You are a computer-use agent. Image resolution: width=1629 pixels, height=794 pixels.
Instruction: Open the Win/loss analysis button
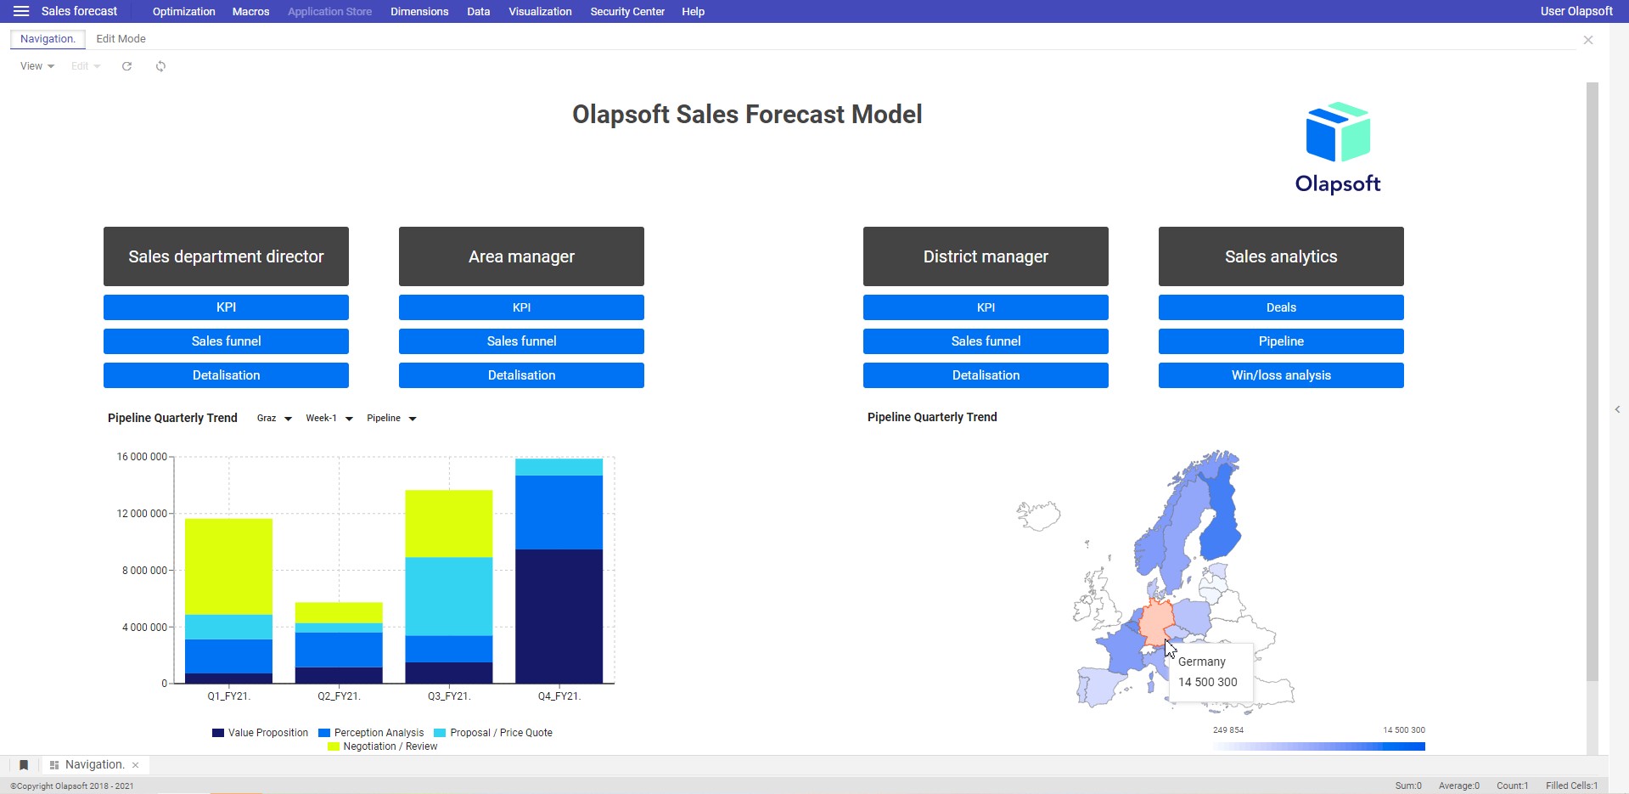click(x=1281, y=375)
